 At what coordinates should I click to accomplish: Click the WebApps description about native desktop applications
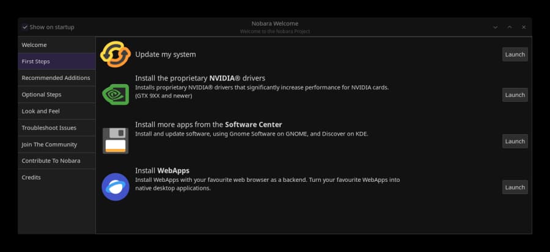268,184
